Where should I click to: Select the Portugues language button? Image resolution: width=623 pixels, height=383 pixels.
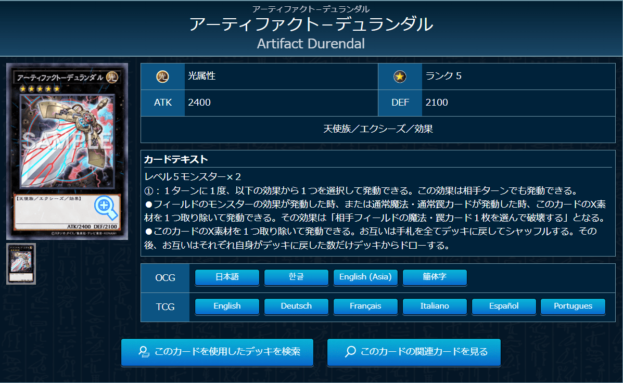tap(573, 307)
